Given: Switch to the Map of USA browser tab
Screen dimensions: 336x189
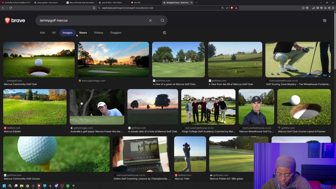Looking at the screenshot, I should pyautogui.click(x=81, y=3).
